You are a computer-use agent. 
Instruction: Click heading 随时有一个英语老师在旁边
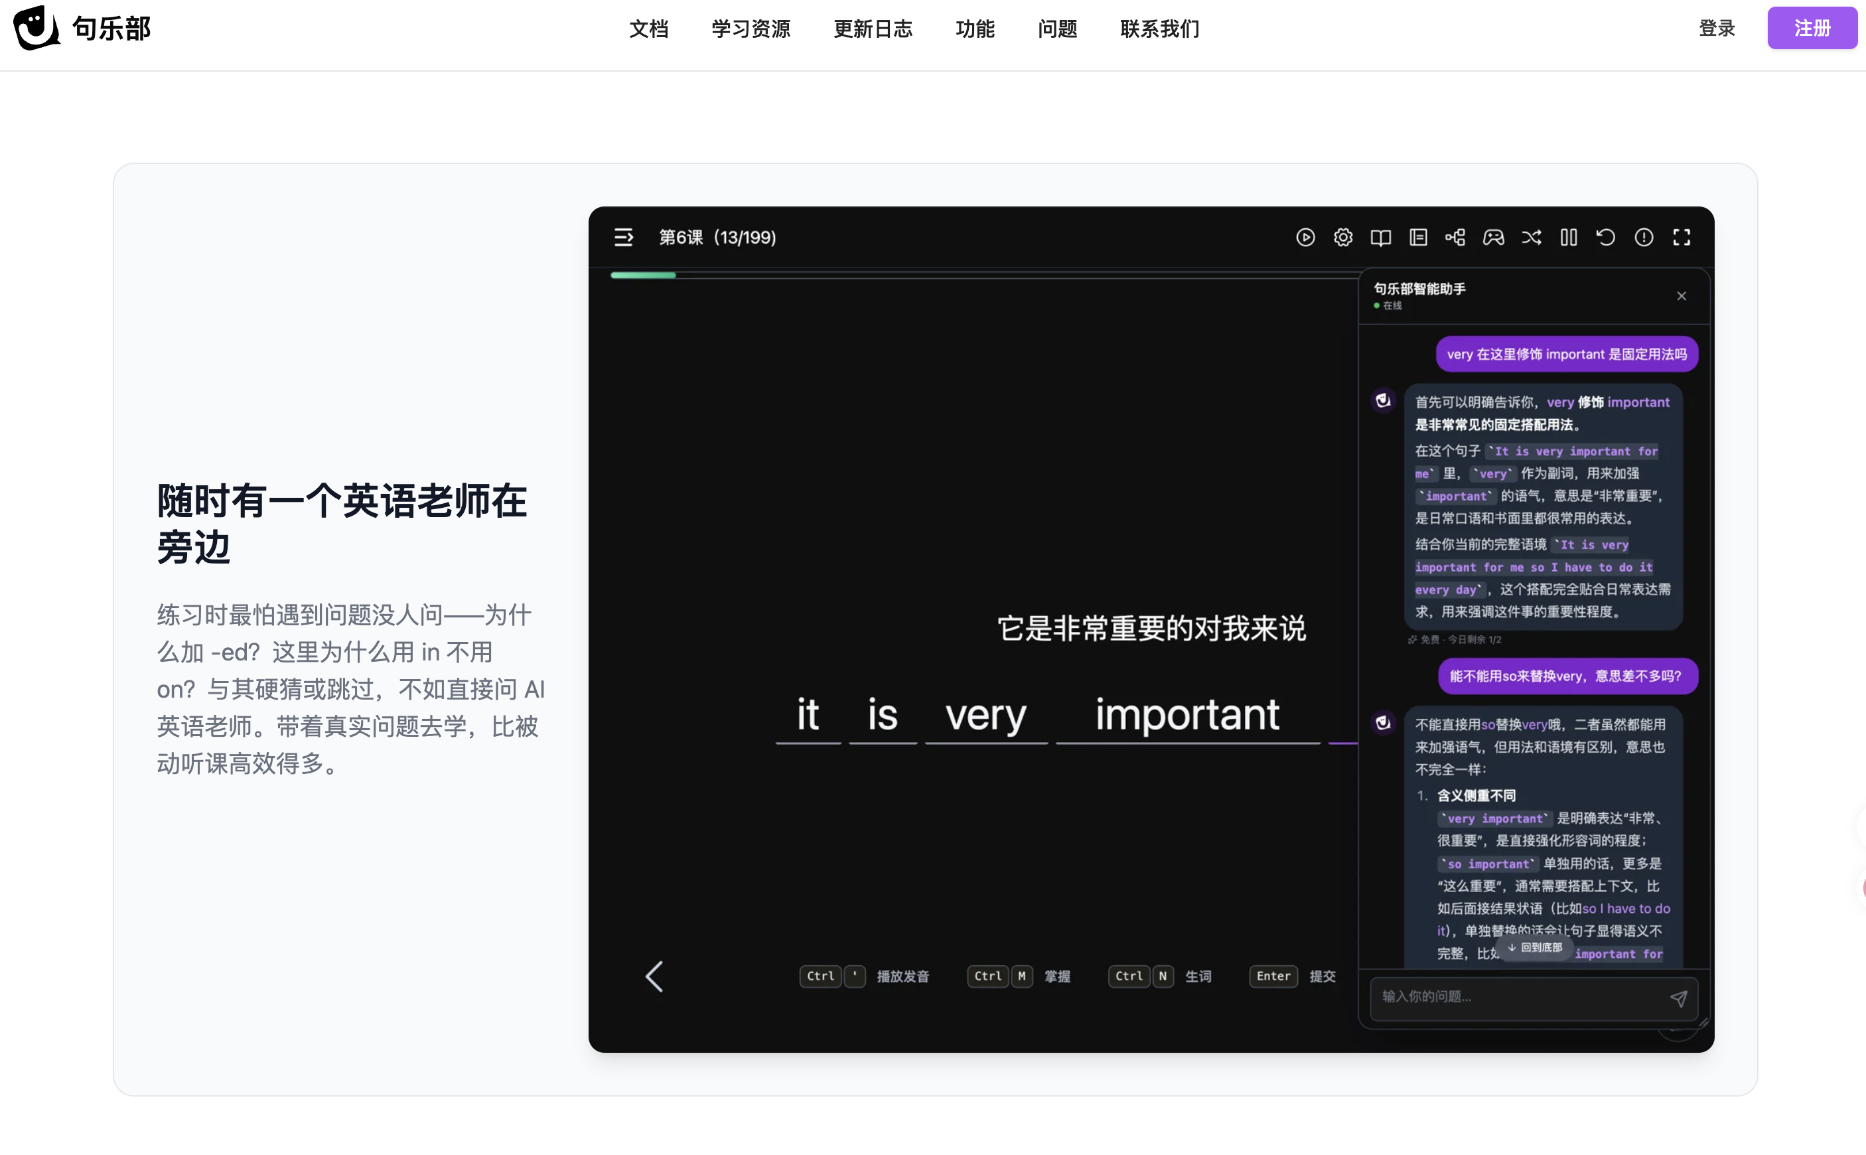point(341,524)
